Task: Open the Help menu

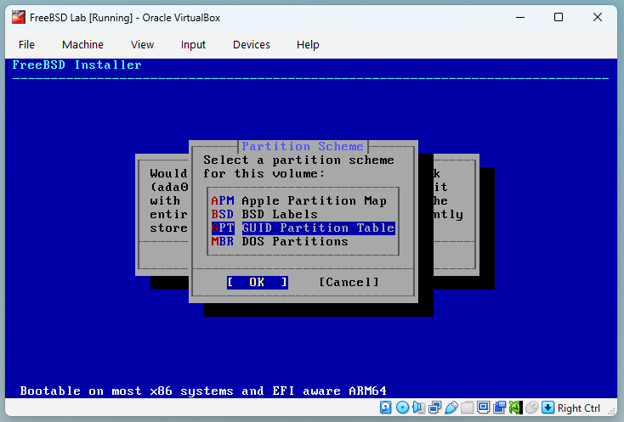Action: (308, 44)
